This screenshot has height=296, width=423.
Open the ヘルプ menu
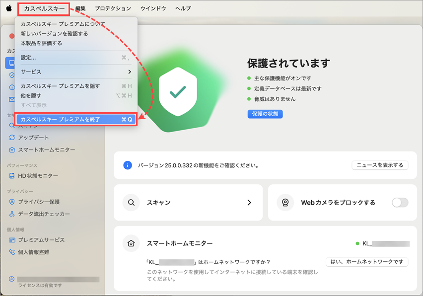click(183, 8)
